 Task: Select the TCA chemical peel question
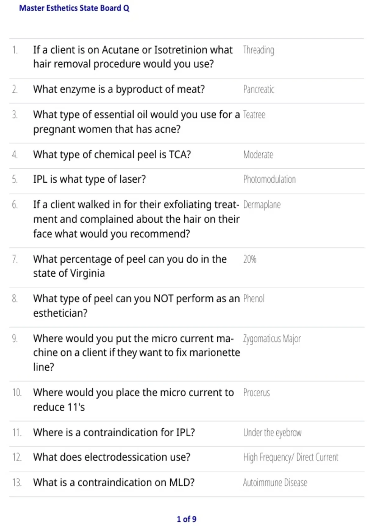112,154
